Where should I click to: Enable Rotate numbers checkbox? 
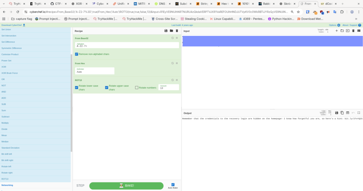click(x=137, y=87)
